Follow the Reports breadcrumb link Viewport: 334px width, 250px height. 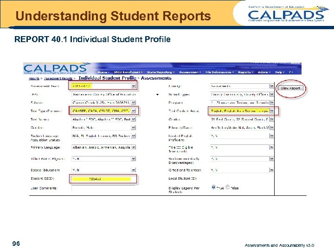coord(34,78)
